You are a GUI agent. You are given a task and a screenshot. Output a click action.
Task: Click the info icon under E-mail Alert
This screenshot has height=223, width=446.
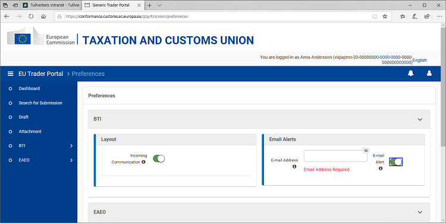[381, 168]
